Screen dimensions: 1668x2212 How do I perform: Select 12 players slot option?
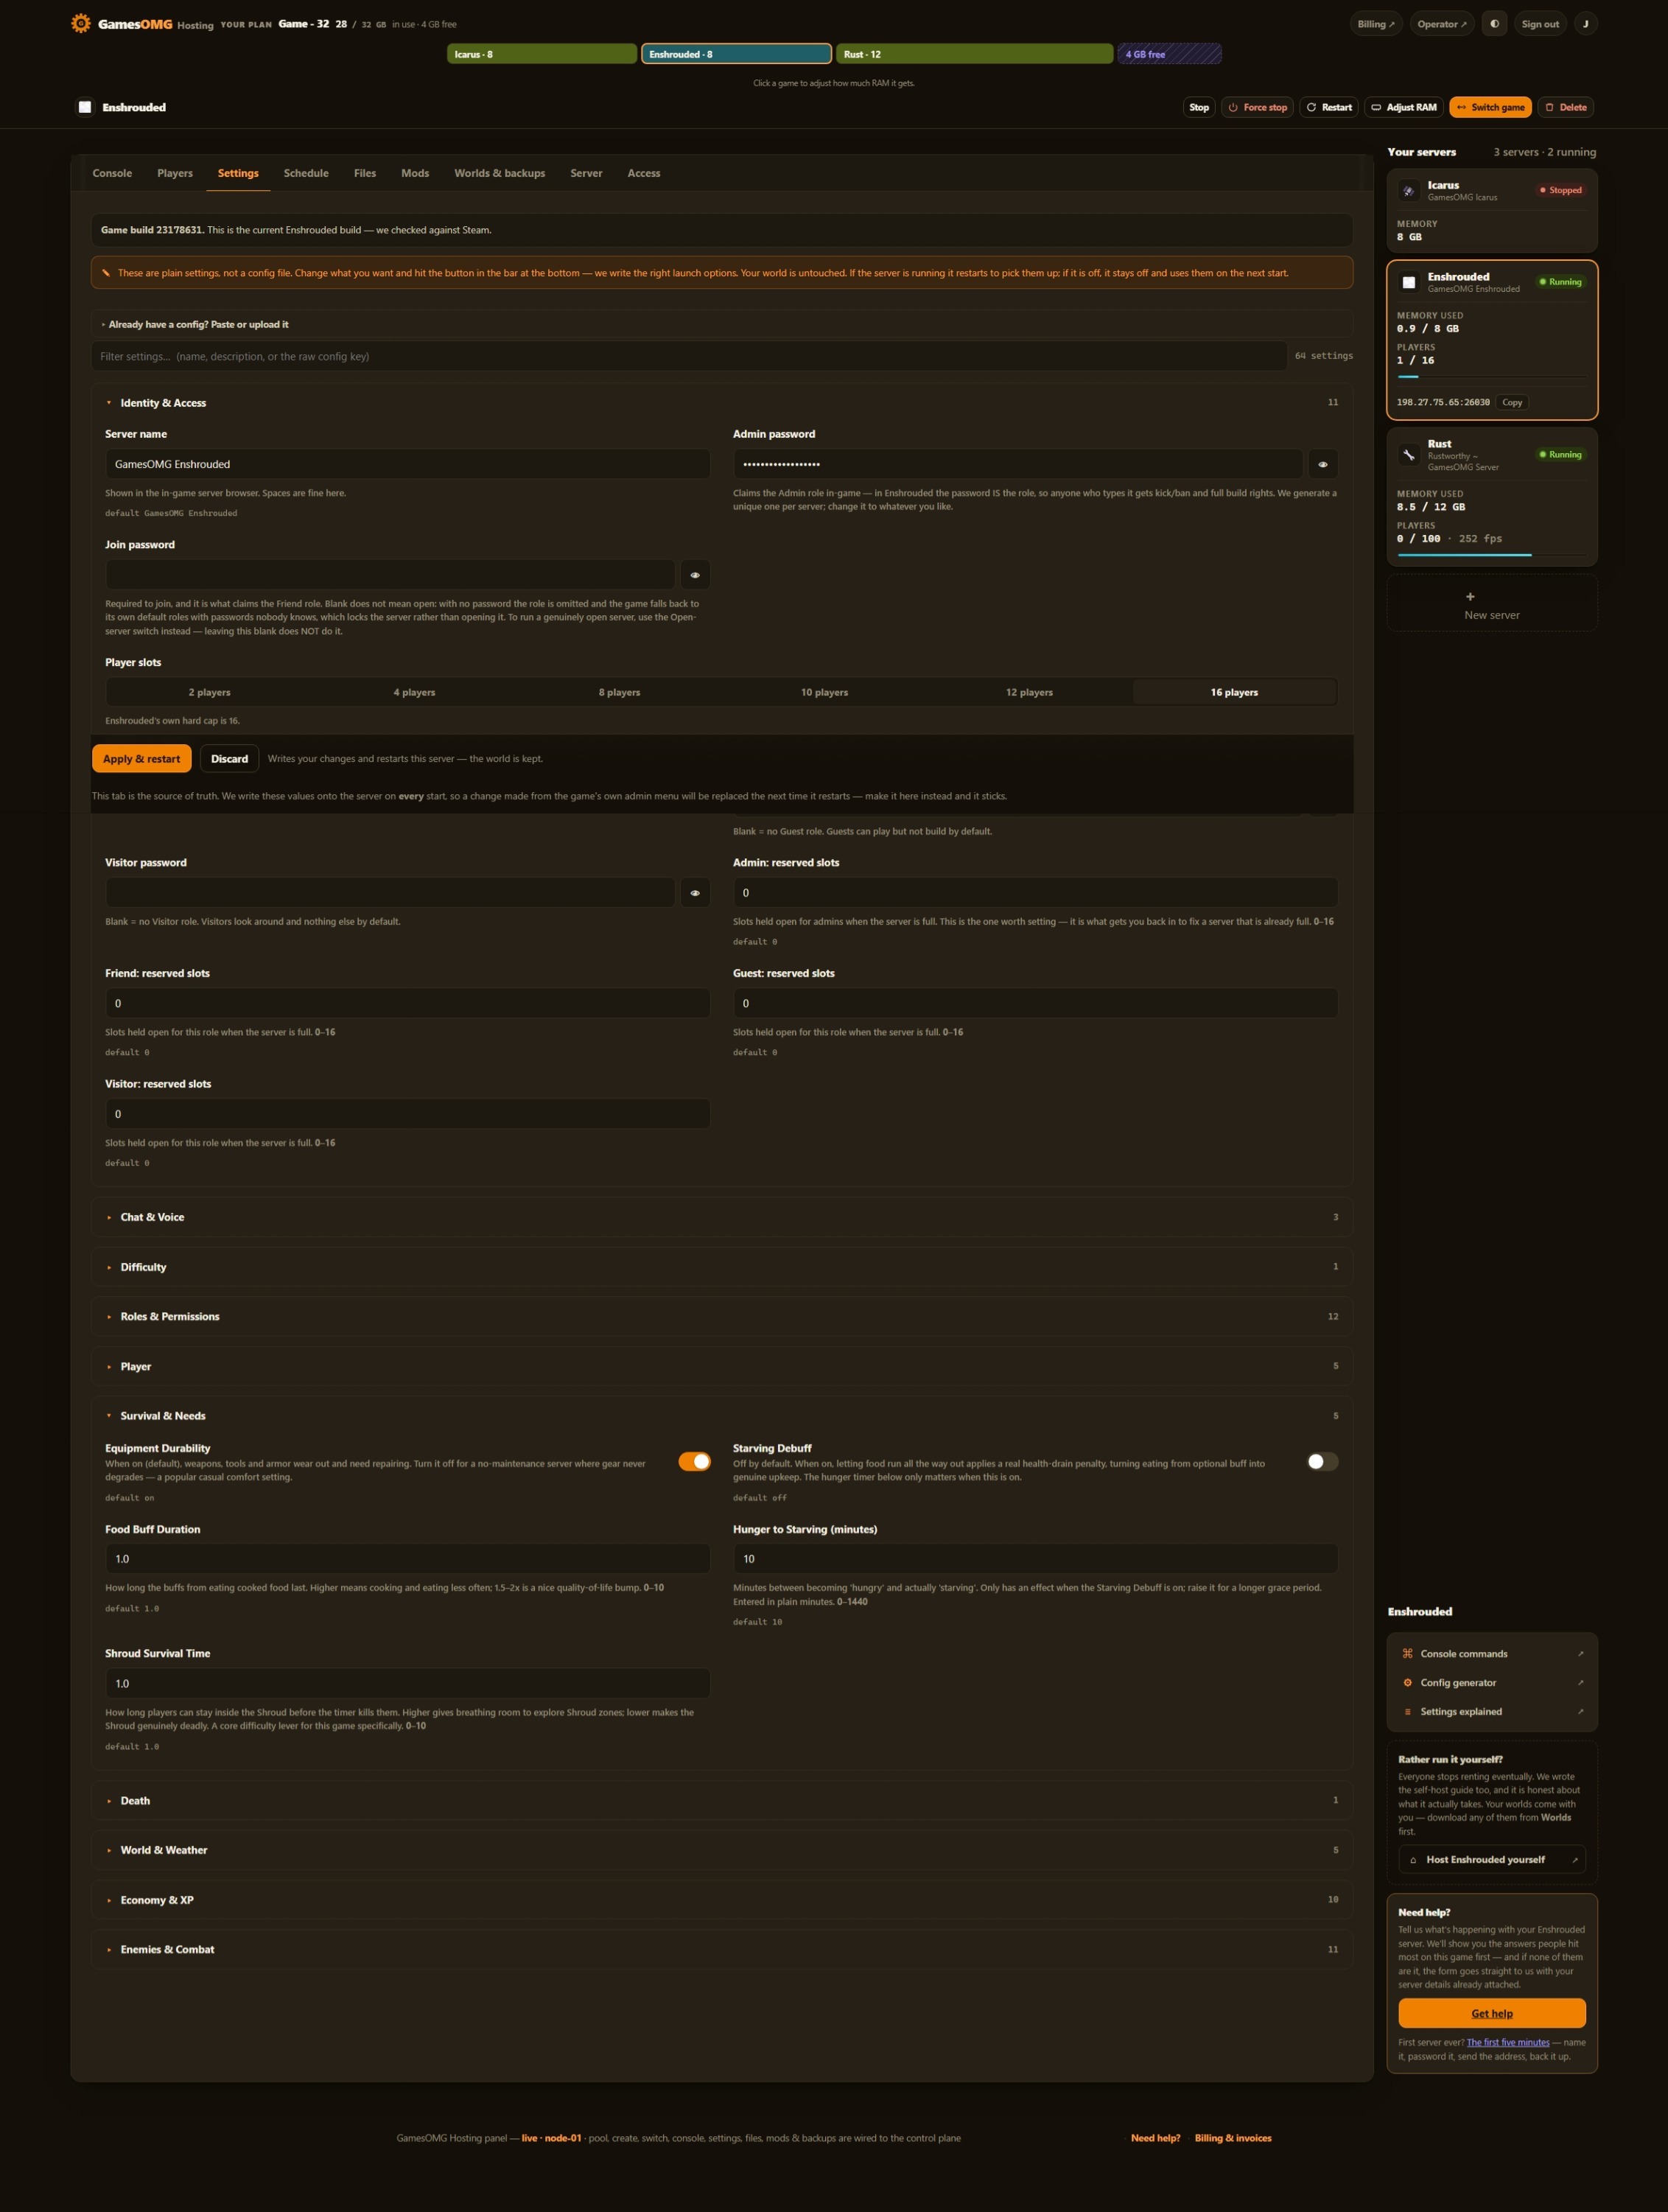point(1029,692)
